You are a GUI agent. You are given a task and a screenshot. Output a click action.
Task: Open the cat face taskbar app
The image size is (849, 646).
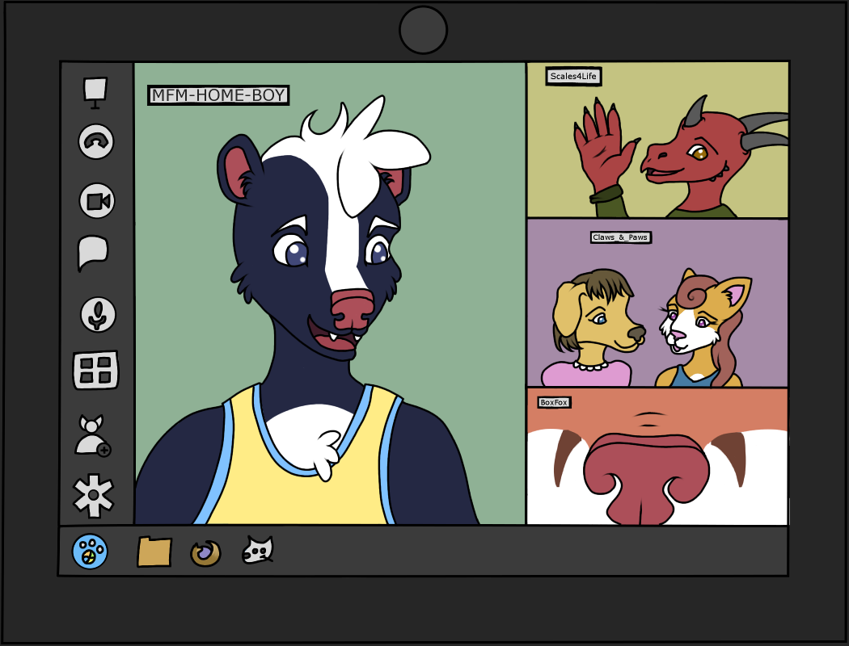point(258,551)
